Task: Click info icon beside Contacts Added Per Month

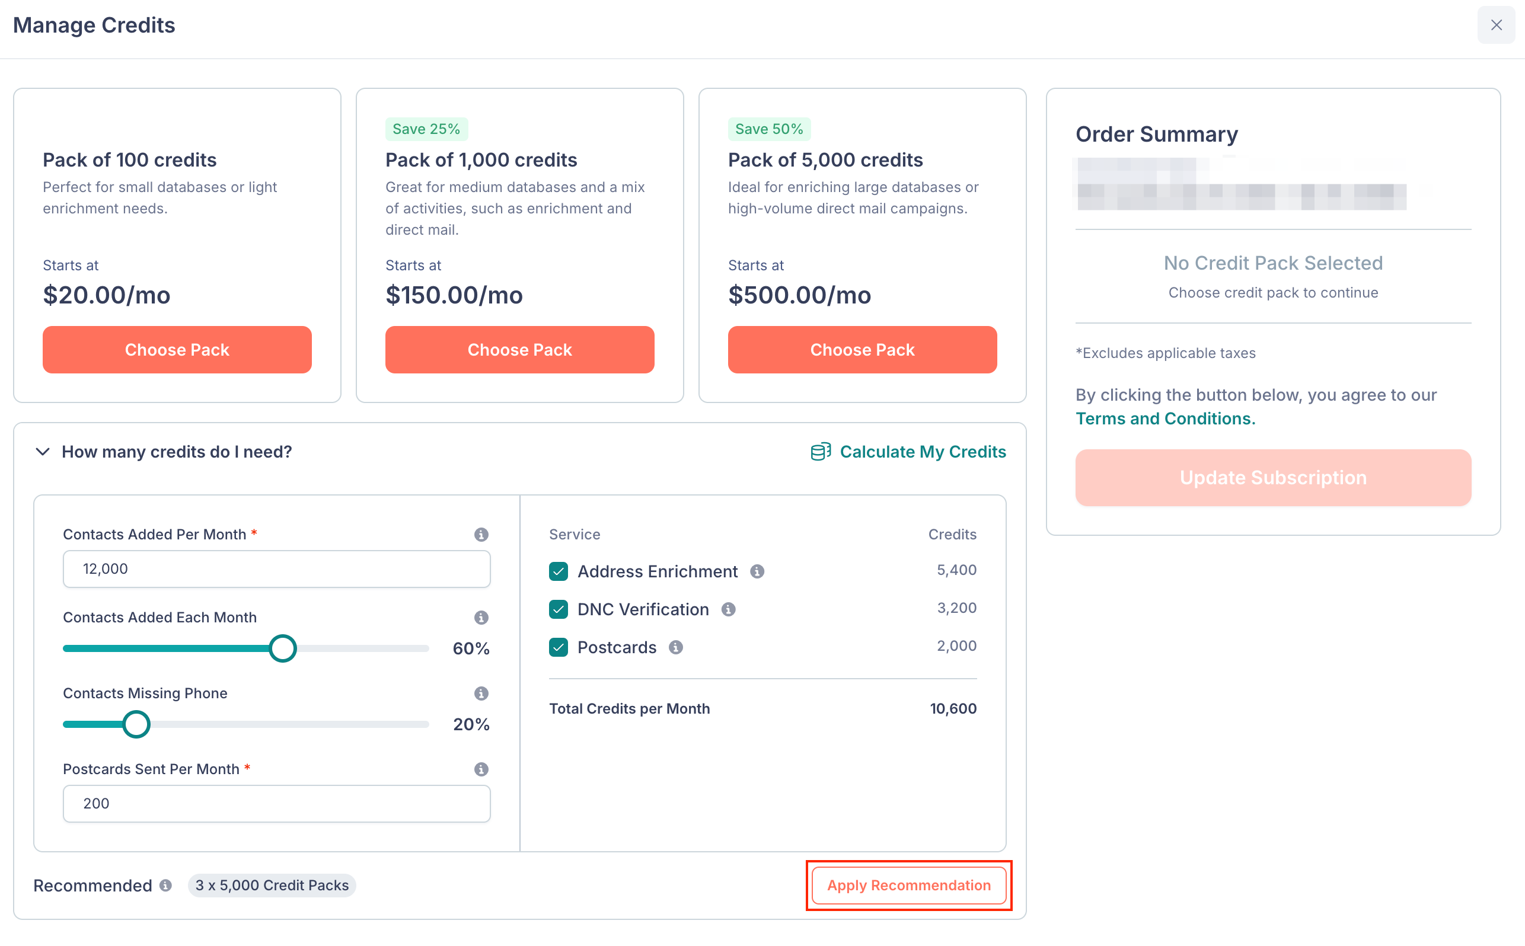Action: 481,534
